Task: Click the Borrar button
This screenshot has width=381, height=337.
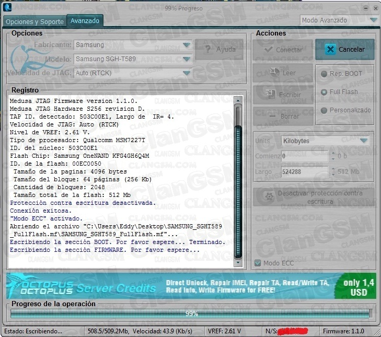Action: coord(283,117)
